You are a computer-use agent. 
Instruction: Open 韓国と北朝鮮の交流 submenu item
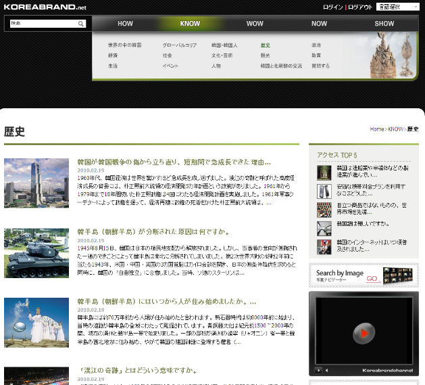281,66
